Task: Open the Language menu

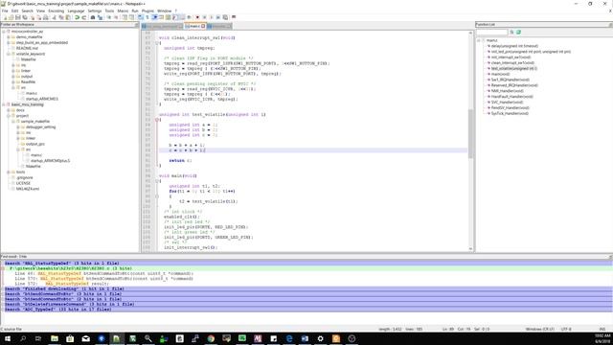Action: (x=76, y=11)
